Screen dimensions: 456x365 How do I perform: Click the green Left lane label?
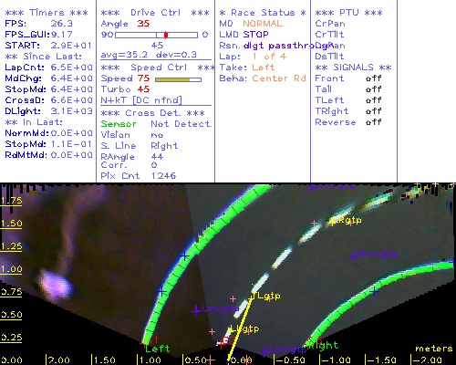click(x=157, y=349)
